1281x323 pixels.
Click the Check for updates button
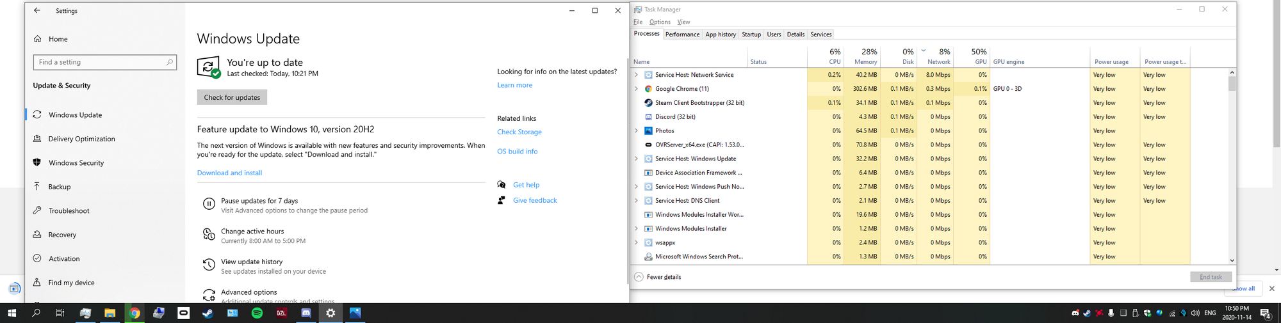[232, 97]
